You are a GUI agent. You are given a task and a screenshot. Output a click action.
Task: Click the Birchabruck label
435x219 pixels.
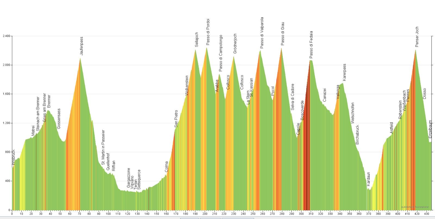358,134
